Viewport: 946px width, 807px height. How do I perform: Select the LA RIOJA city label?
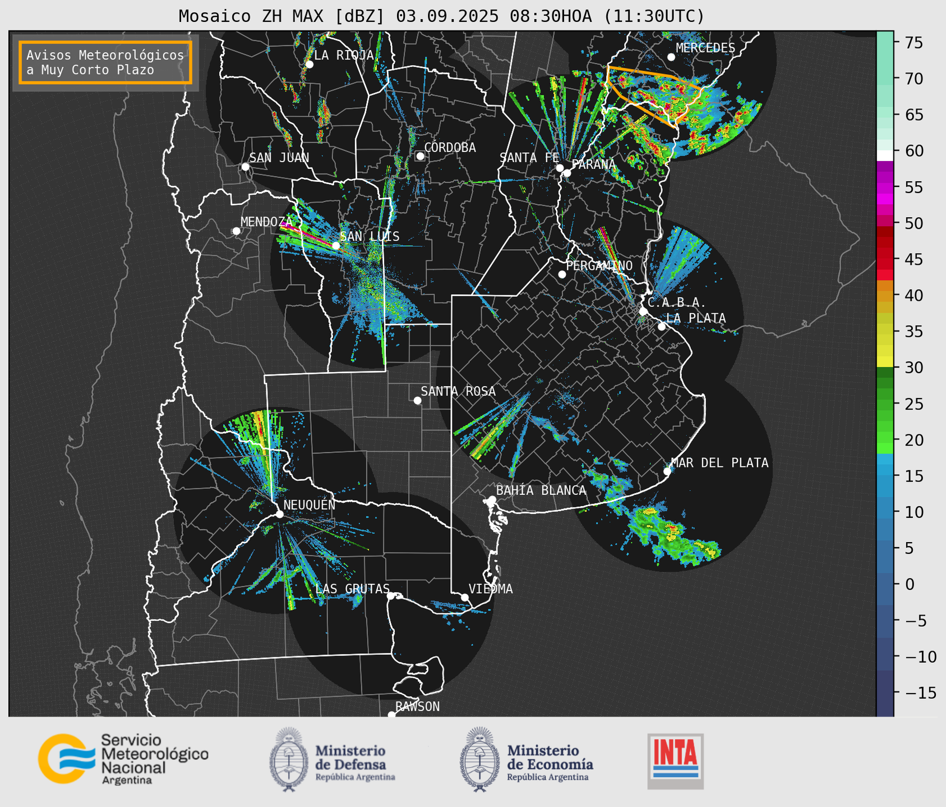pos(344,55)
